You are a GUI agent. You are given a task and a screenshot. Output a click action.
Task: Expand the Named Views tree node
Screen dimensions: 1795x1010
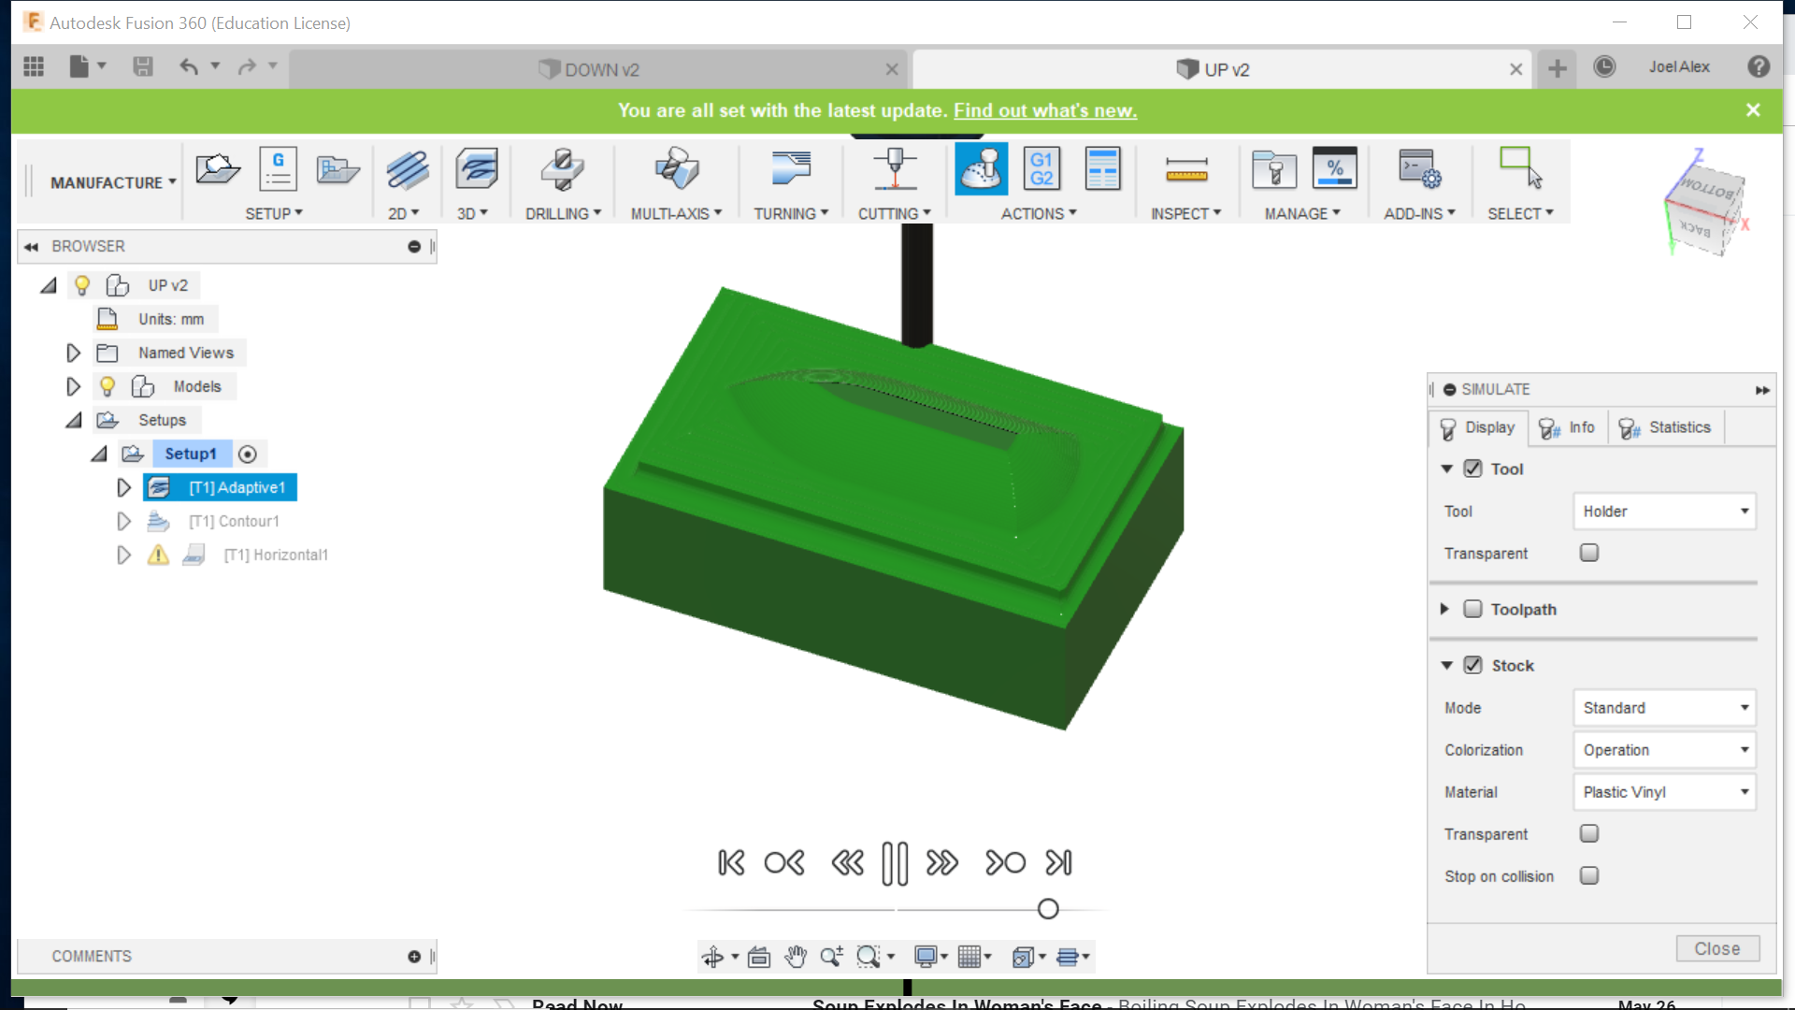[x=73, y=353]
